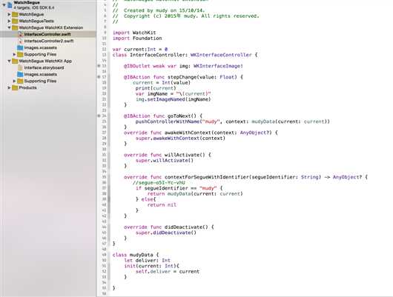Image resolution: width=393 pixels, height=297 pixels.
Task: Click the Interface.storyboard file icon
Action: pos(20,67)
